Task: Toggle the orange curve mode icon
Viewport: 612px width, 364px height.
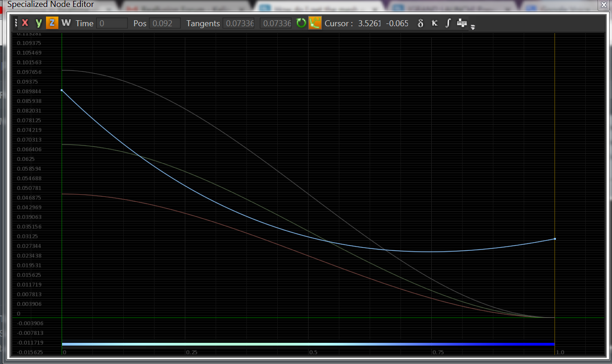Action: (x=315, y=23)
